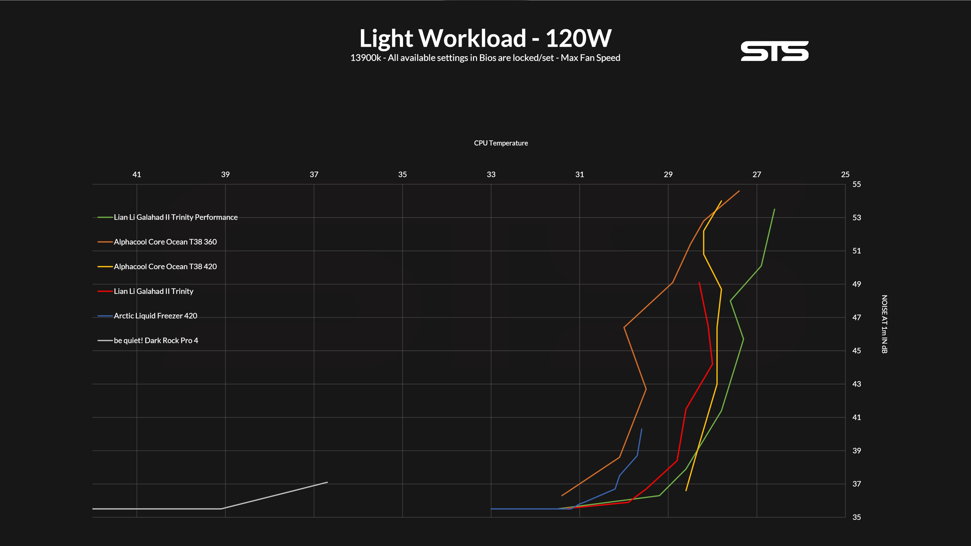Click green legend line for Trinity Performance
Screen dimensions: 971x546
(105, 217)
